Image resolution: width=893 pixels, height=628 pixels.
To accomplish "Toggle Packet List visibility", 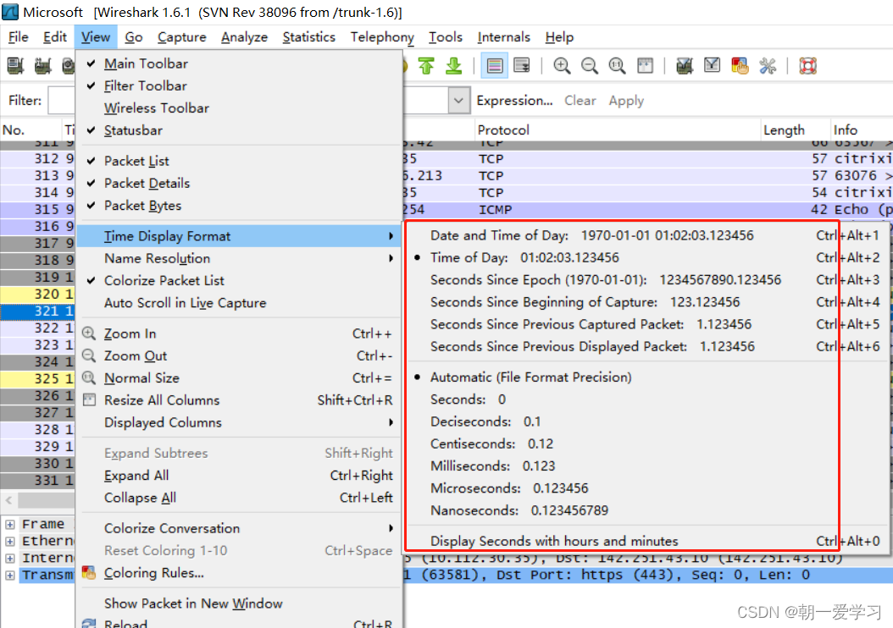I will (241, 161).
